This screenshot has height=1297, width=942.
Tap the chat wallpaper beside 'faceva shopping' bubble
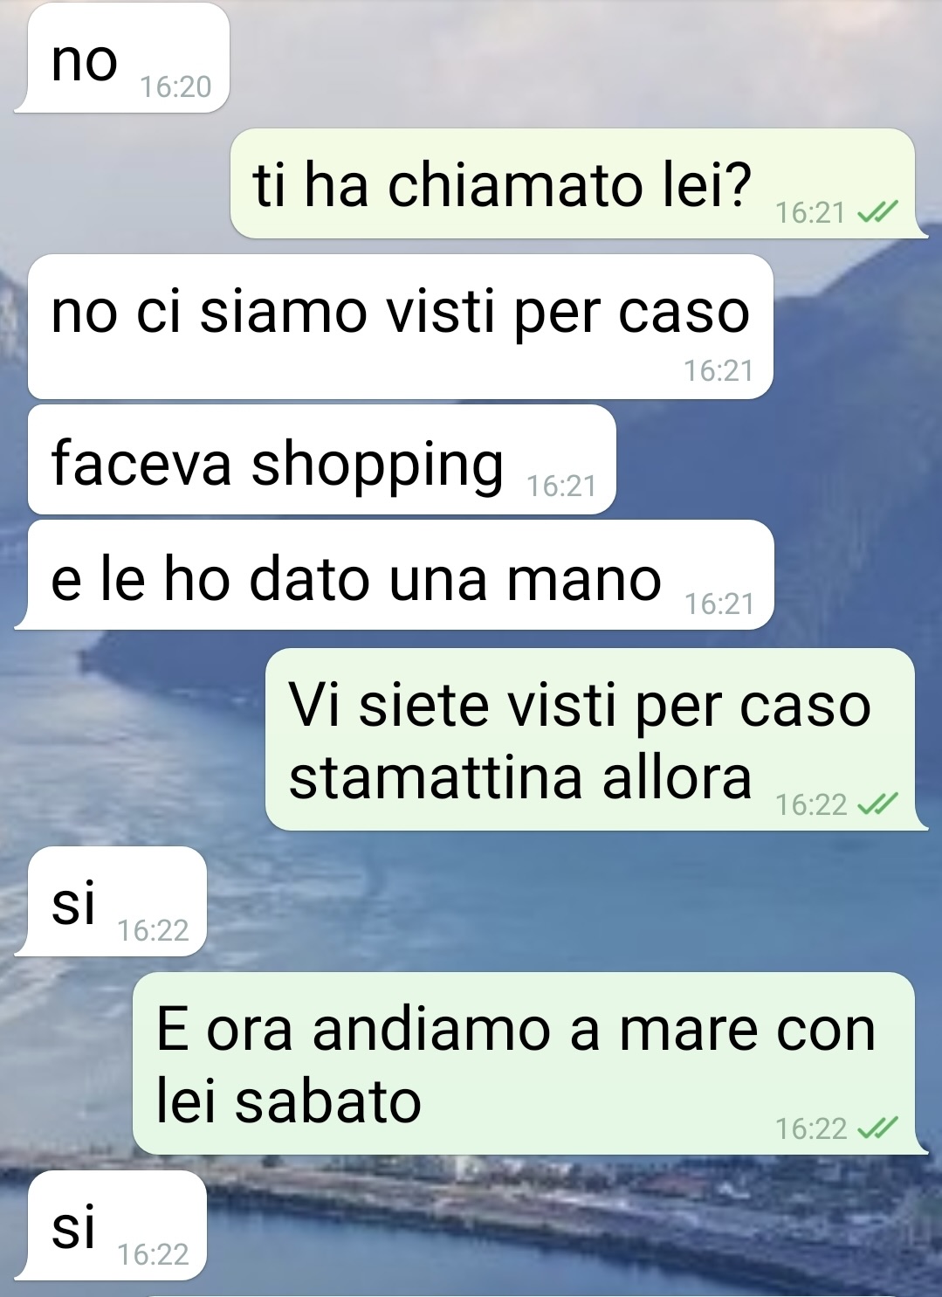tap(777, 459)
